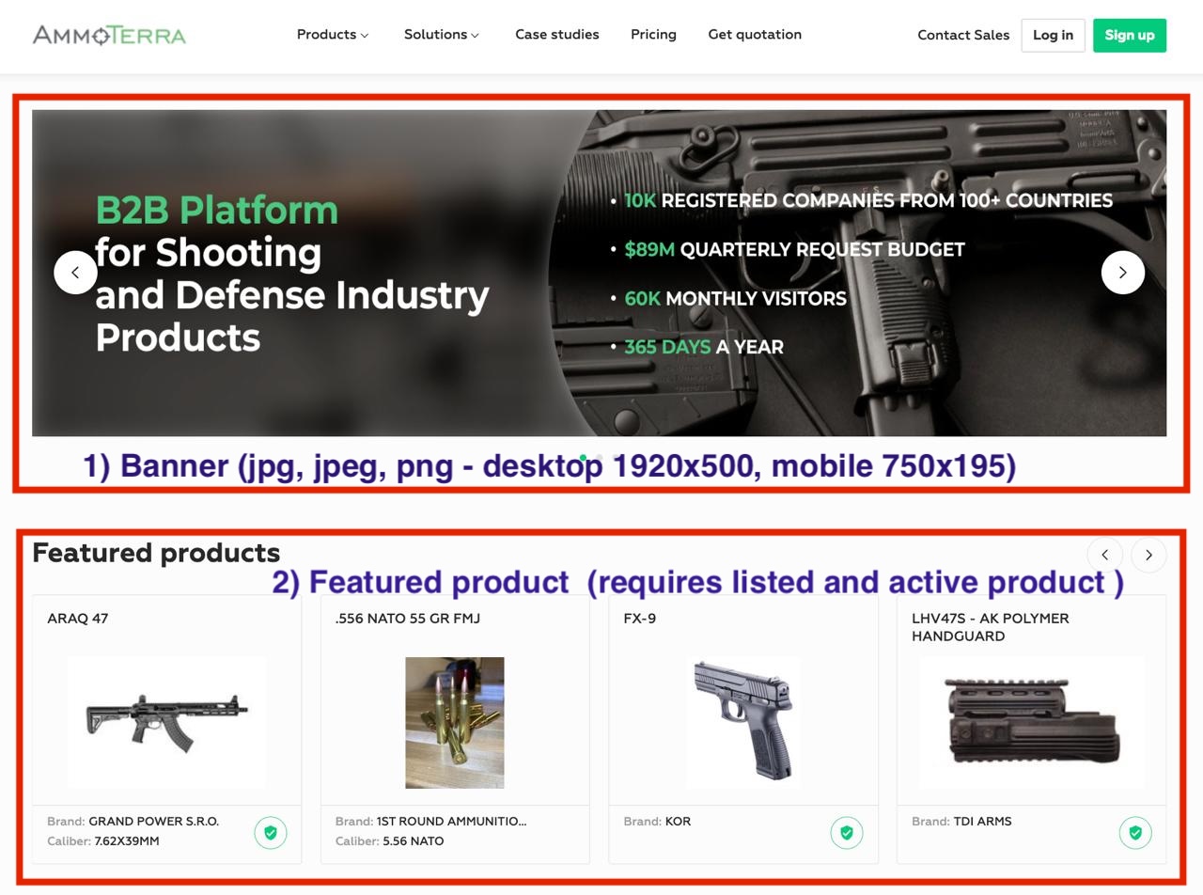
Task: Click the Contact Sales link
Action: click(963, 36)
